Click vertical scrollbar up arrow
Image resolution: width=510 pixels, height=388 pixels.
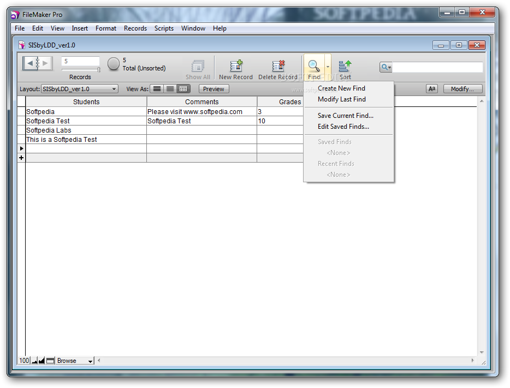click(x=482, y=101)
